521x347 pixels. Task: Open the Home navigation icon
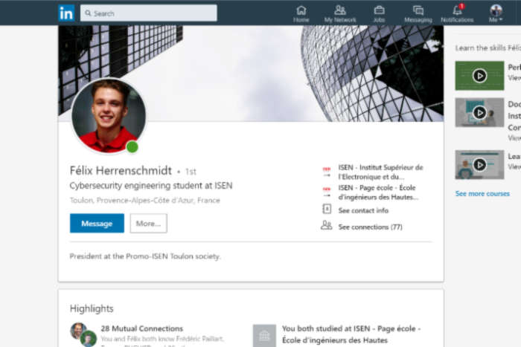point(301,14)
